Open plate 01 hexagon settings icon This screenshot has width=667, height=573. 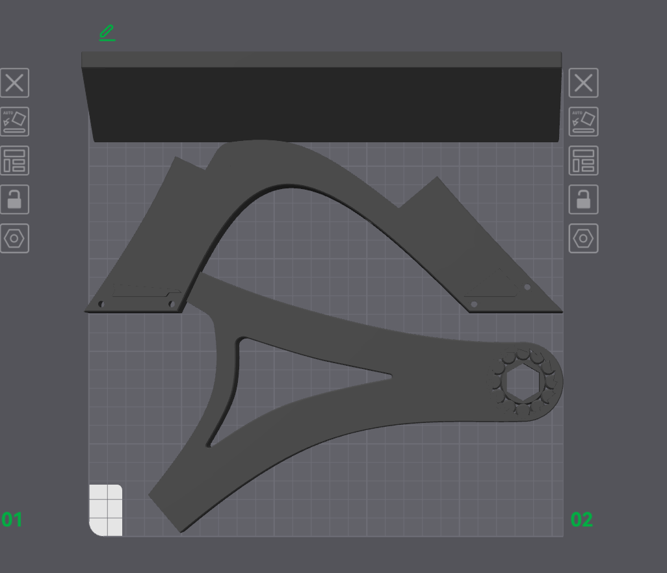point(14,238)
